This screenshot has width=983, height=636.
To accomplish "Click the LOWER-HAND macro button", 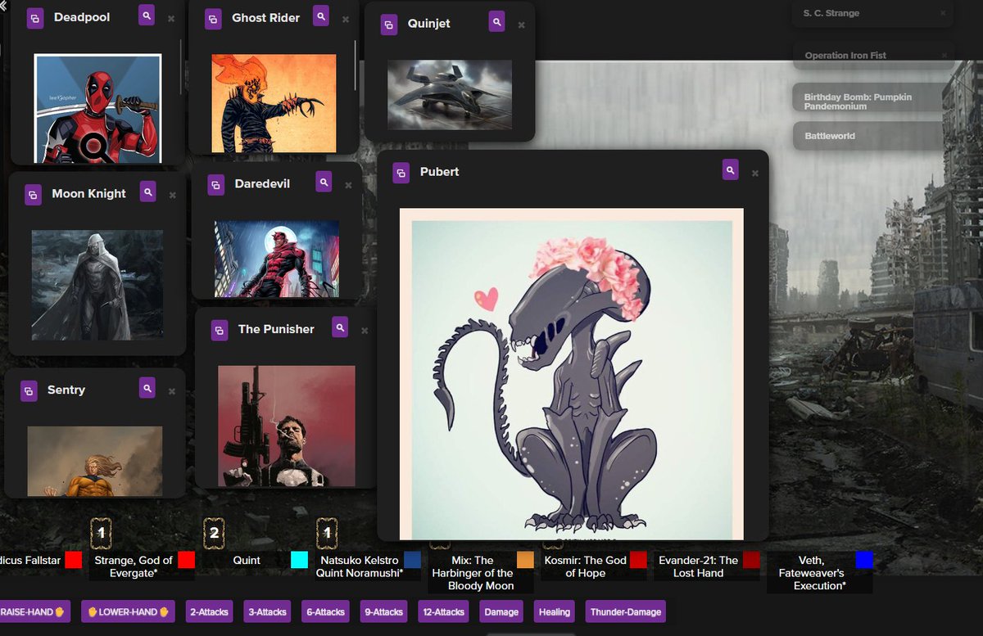I will pos(129,612).
